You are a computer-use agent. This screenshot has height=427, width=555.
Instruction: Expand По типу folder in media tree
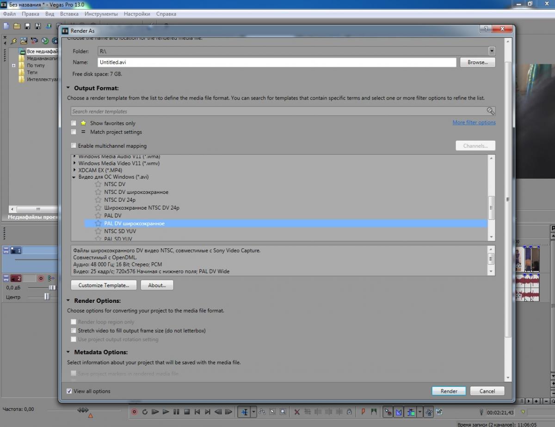[x=14, y=66]
